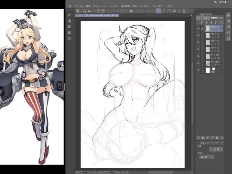Open the palette color dropdown in Layer panel
Image resolution: width=232 pixels, height=174 pixels.
click(x=199, y=18)
